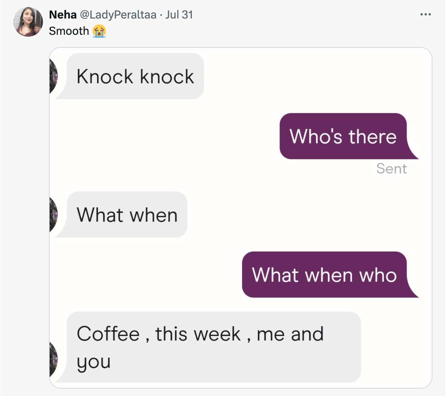448x396 pixels.
Task: Select the purple Who's there bubble
Action: (x=343, y=136)
